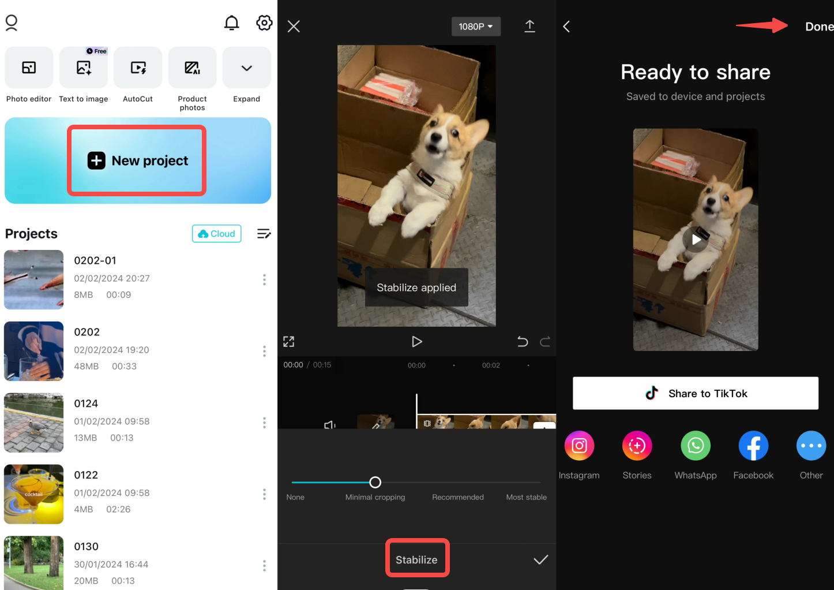Share the video to Facebook
The image size is (834, 590).
(753, 446)
